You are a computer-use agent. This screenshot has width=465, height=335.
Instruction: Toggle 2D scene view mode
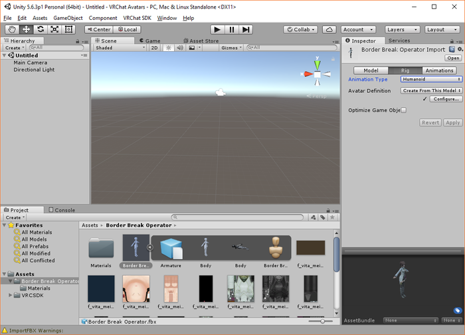[x=154, y=48]
